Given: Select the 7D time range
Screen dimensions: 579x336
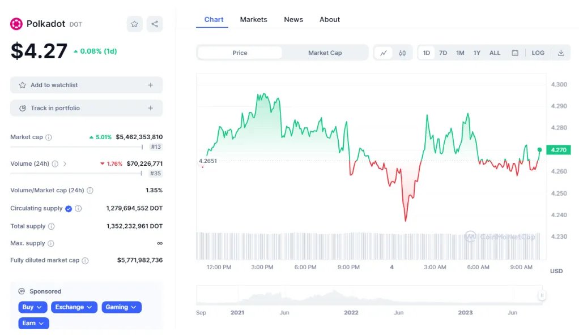Looking at the screenshot, I should pos(443,53).
